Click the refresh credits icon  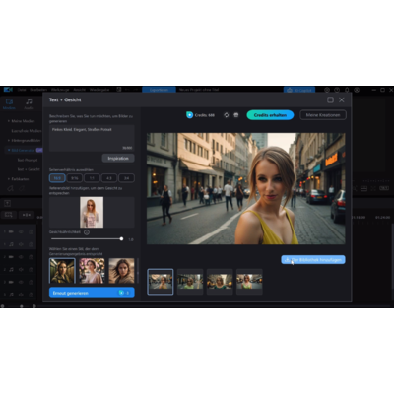[x=227, y=115]
